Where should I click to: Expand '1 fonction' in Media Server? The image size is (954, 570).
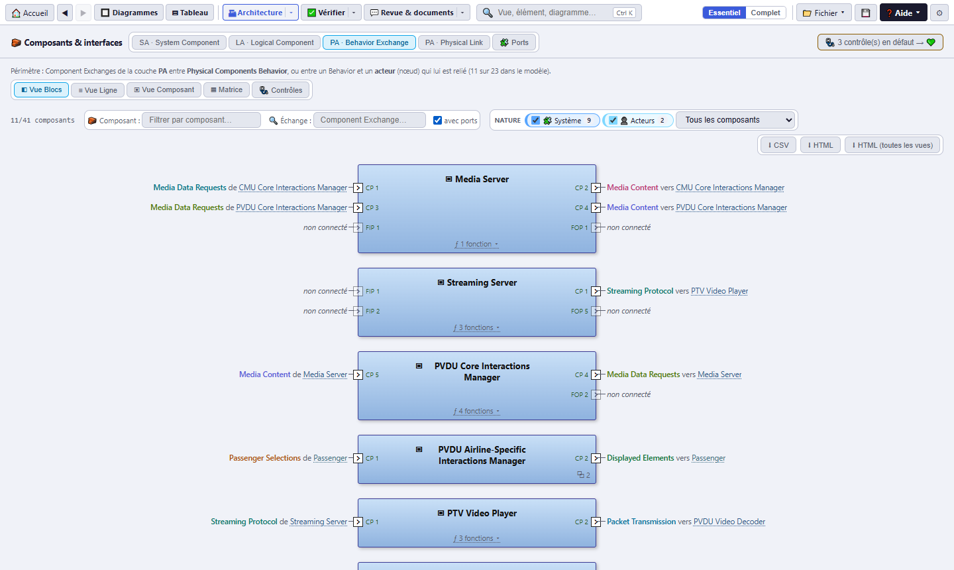(x=477, y=244)
